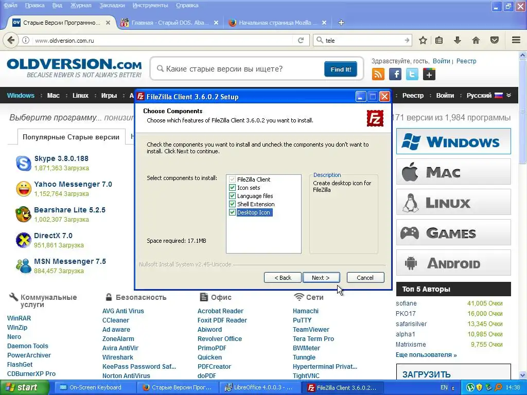Viewport: 527px width, 395px height.
Task: Click the Bearshare Lite bear icon
Action: [24, 214]
